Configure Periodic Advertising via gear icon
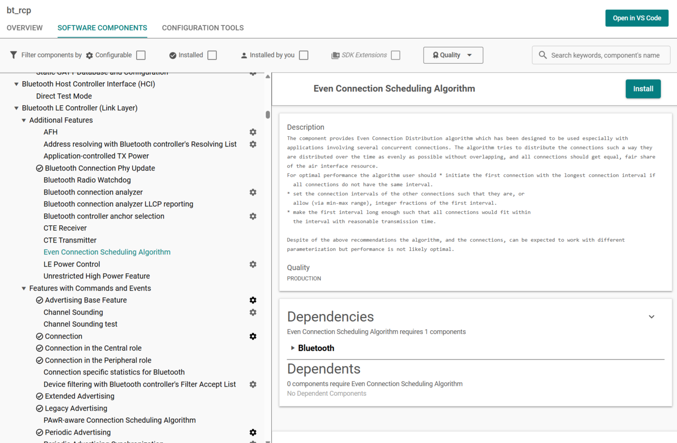Screen dimensions: 677x443 point(253,432)
